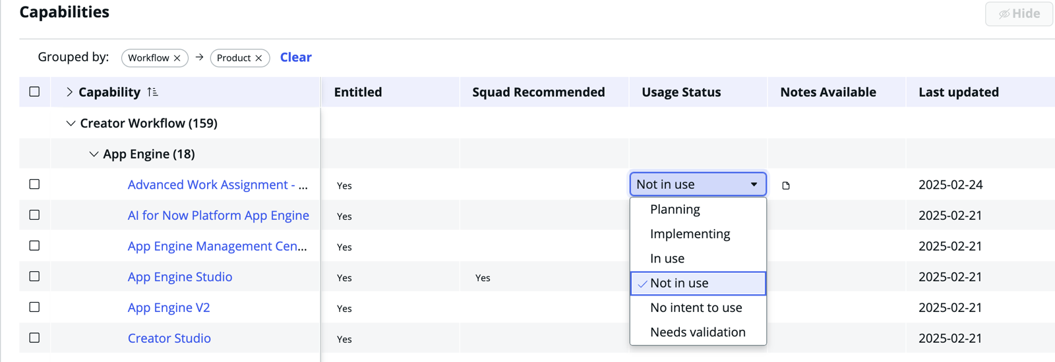This screenshot has height=362, width=1055.
Task: Choose Planning from the status list
Action: click(698, 209)
